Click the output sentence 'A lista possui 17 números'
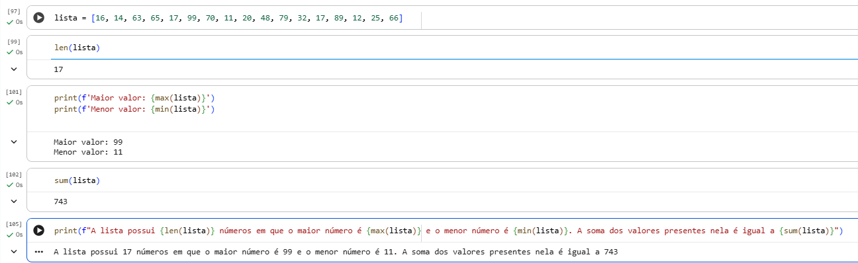 pyautogui.click(x=336, y=252)
